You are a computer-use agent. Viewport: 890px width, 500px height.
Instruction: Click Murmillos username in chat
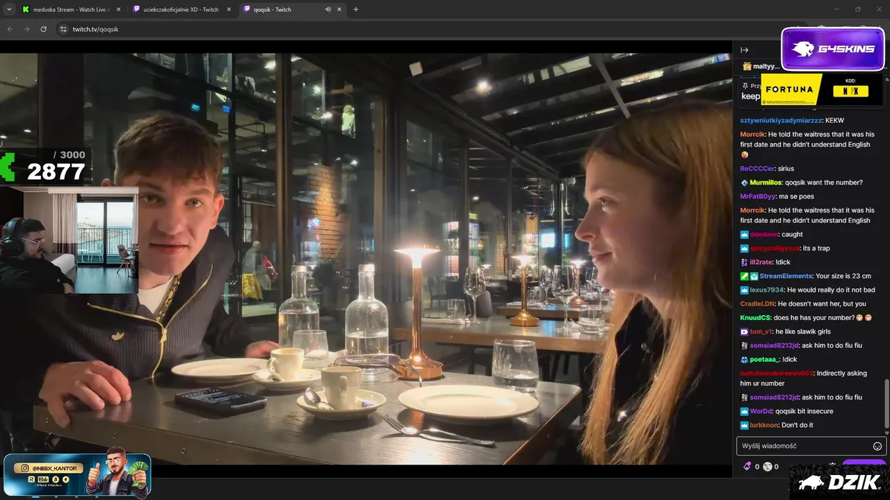(x=766, y=183)
